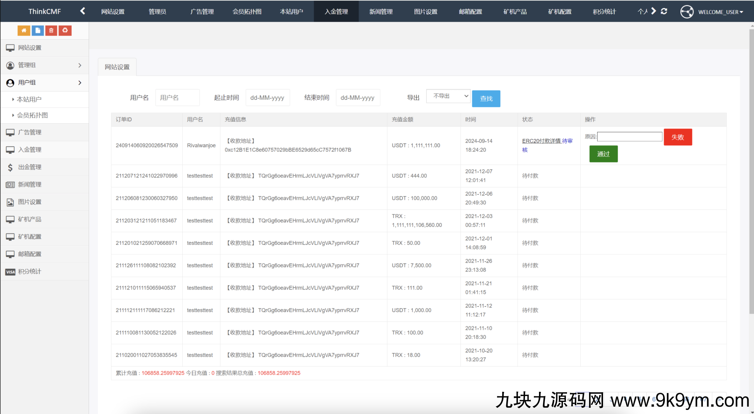Open 出金管理 with the dollar icon
Screen dimensions: 754x414
point(29,167)
